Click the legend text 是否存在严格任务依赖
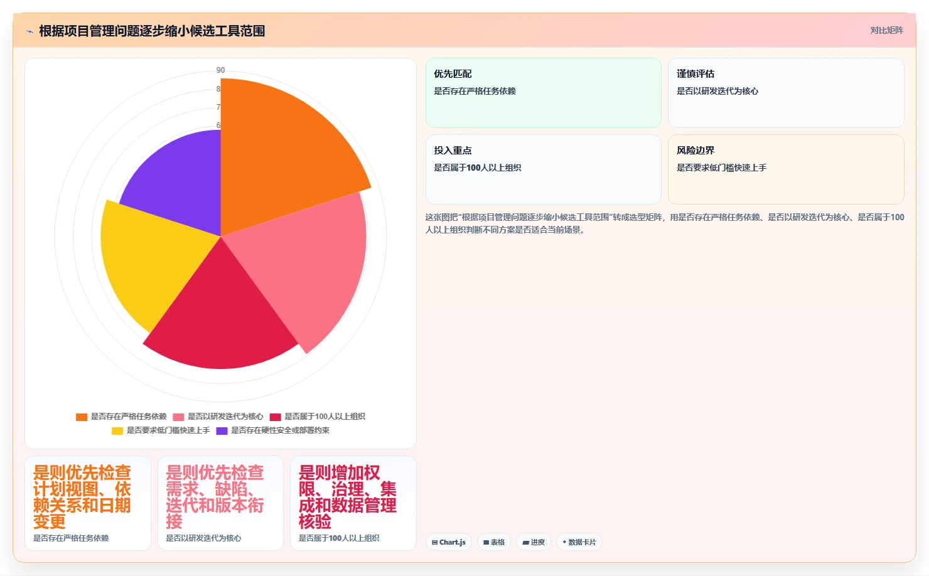 129,417
